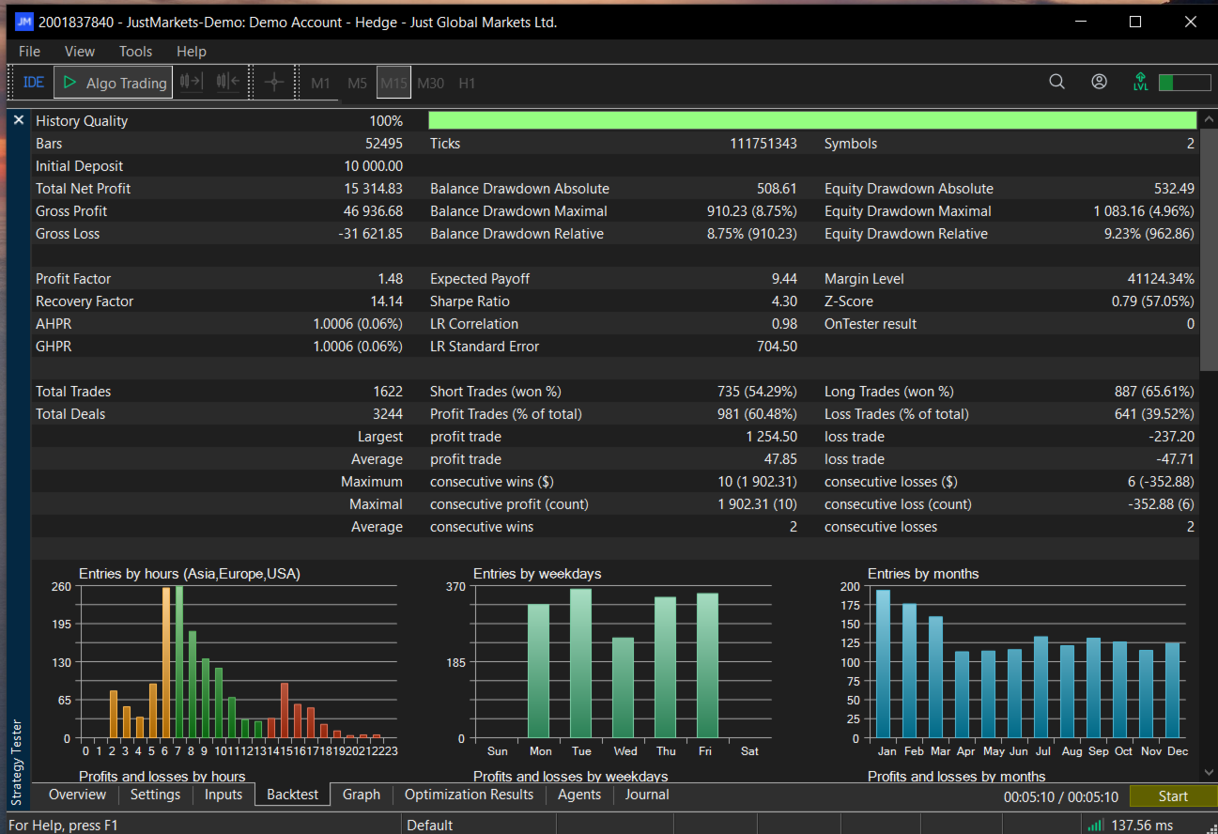Select the M15 timeframe button

(x=393, y=83)
